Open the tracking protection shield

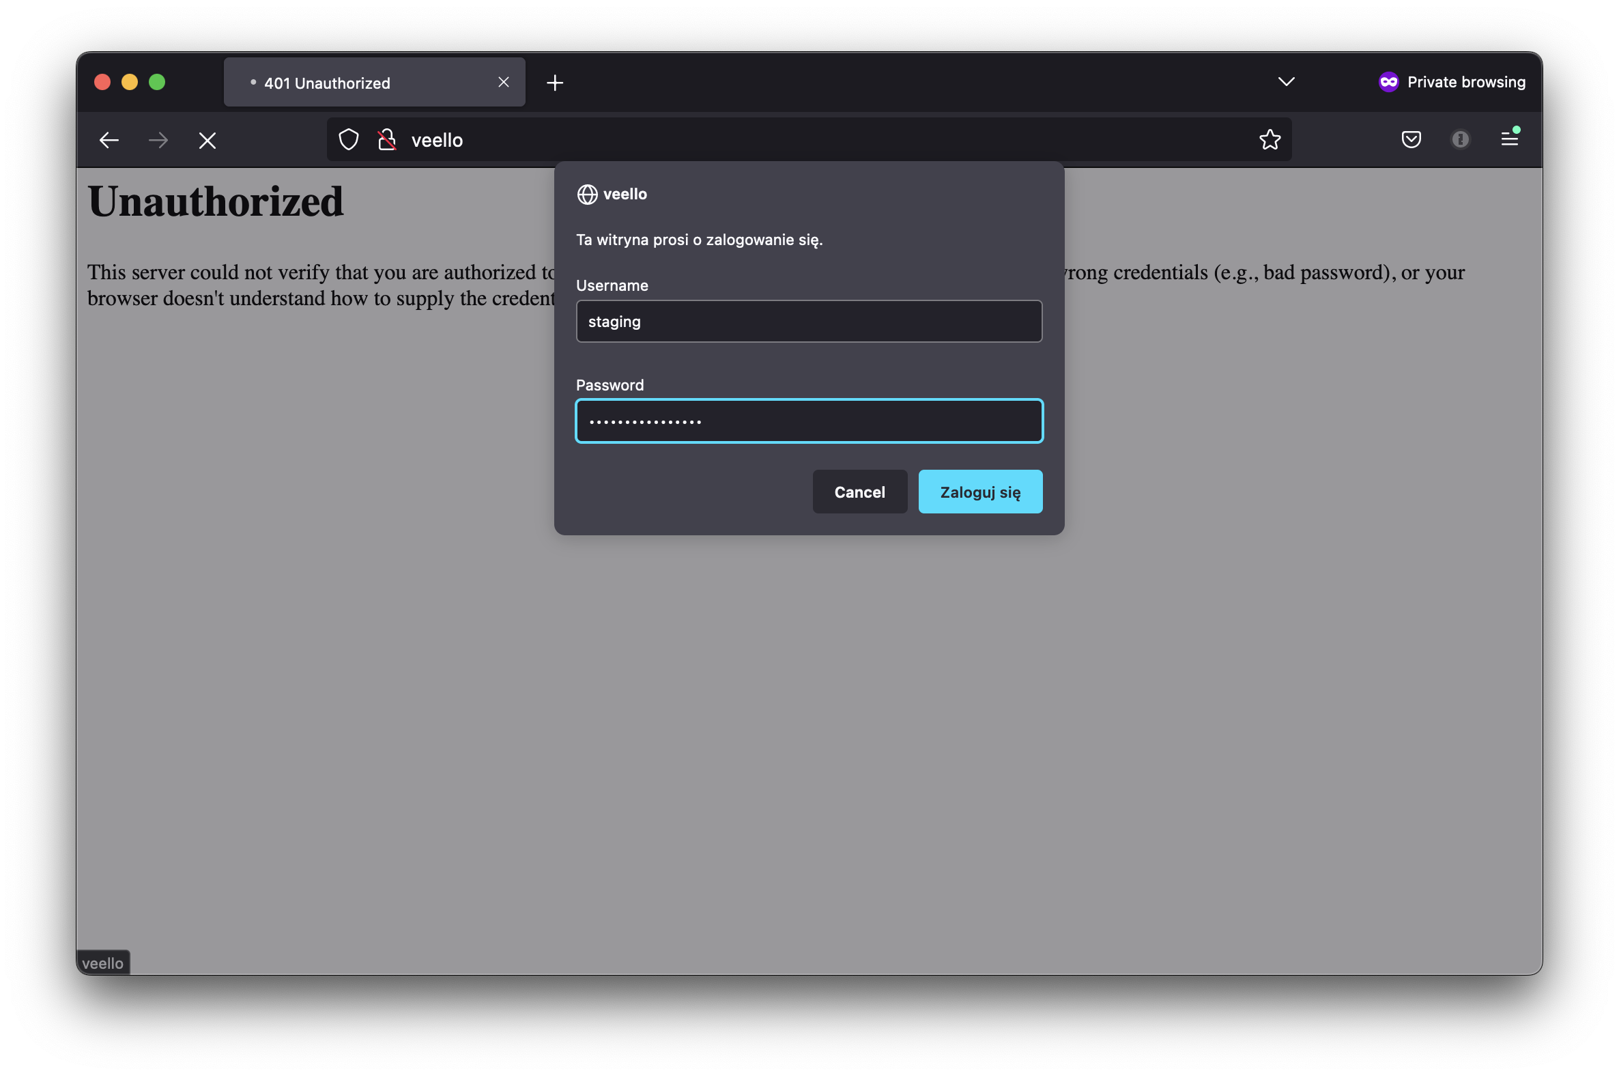(x=349, y=139)
